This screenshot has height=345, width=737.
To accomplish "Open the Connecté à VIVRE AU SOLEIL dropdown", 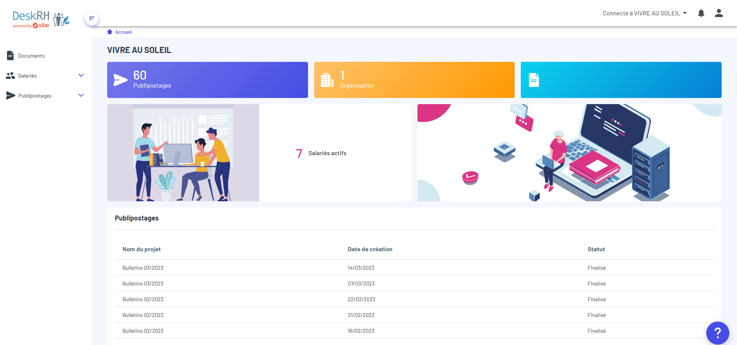I will [644, 13].
